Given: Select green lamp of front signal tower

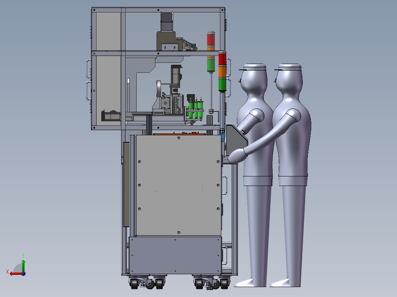Looking at the screenshot, I should [x=222, y=85].
